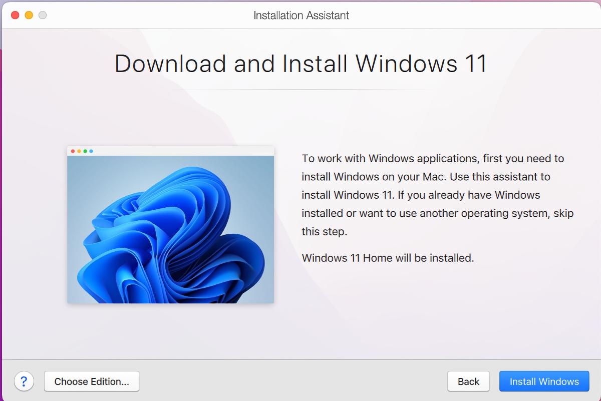
Task: Click the green dot in the preview window
Action: 85,151
